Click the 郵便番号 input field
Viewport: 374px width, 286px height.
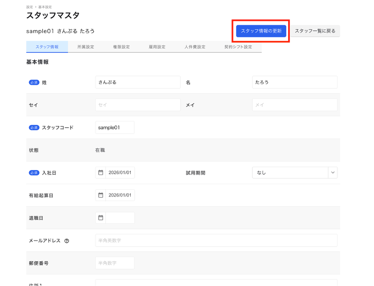115,263
